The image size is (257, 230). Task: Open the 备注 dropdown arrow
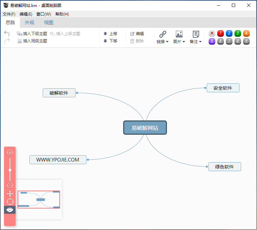pyautogui.click(x=200, y=42)
